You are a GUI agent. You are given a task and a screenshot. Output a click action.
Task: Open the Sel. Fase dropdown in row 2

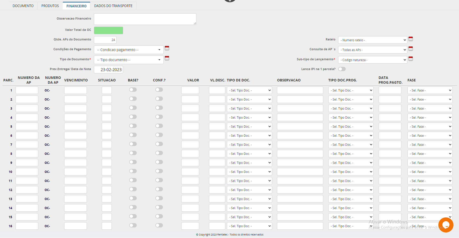[x=430, y=100]
